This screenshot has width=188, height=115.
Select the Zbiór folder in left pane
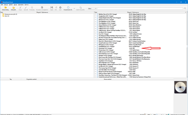[6, 16]
